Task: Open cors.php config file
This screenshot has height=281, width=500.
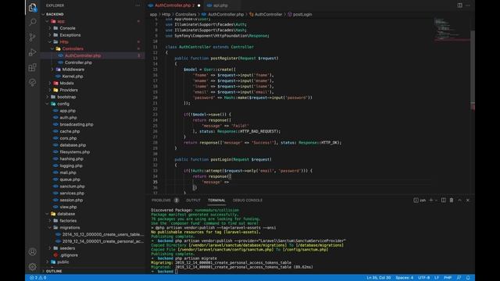Action: (x=68, y=138)
